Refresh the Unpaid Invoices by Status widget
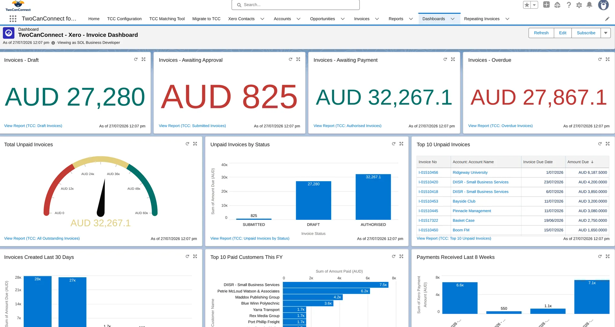Screen dimensions: 615x327 394,144
